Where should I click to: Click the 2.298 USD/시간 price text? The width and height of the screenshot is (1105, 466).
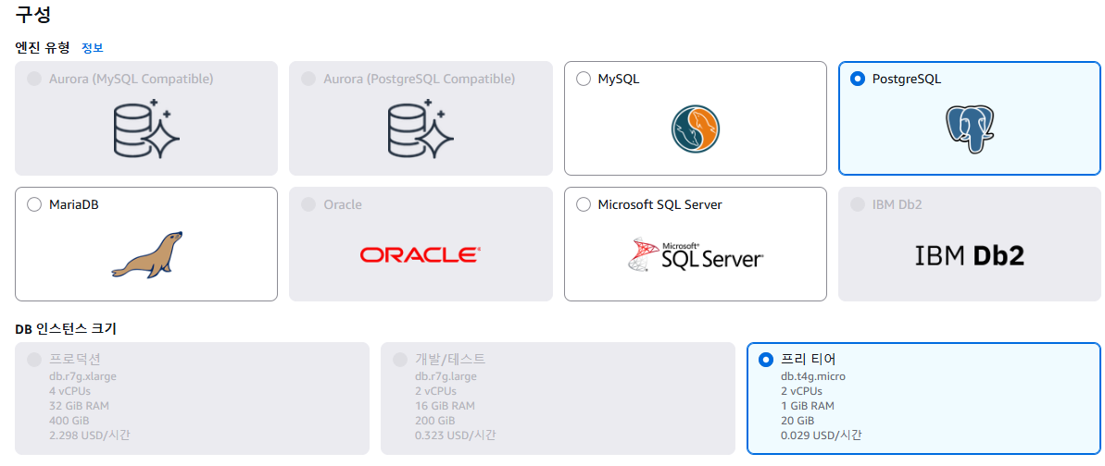point(90,435)
